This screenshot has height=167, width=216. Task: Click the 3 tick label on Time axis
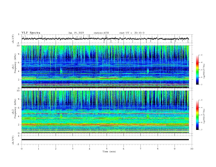point(73,149)
